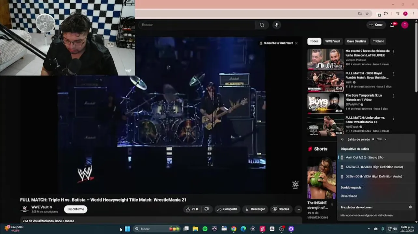Open TikTok app from taskbar
The height and width of the screenshot is (234, 418).
(262, 229)
